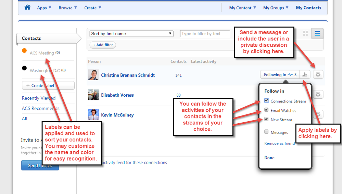Uncheck the Email Watches checkbox
Image resolution: width=342 pixels, height=194 pixels.
pos(266,110)
